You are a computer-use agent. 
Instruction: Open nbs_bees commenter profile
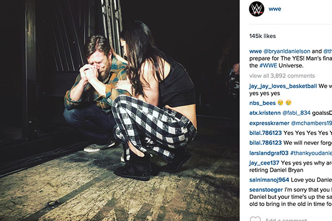click(262, 103)
